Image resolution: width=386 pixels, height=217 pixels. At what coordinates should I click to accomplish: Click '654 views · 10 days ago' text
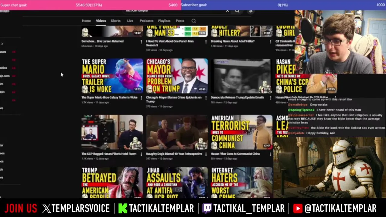tap(94, 46)
